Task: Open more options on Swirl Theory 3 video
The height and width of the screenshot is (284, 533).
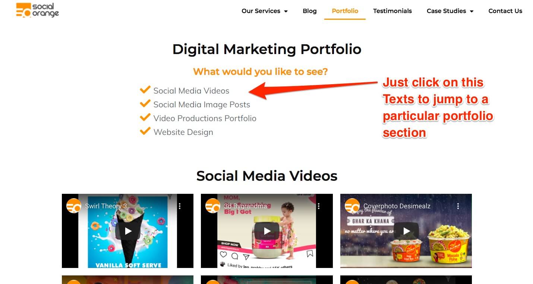Action: coord(180,206)
